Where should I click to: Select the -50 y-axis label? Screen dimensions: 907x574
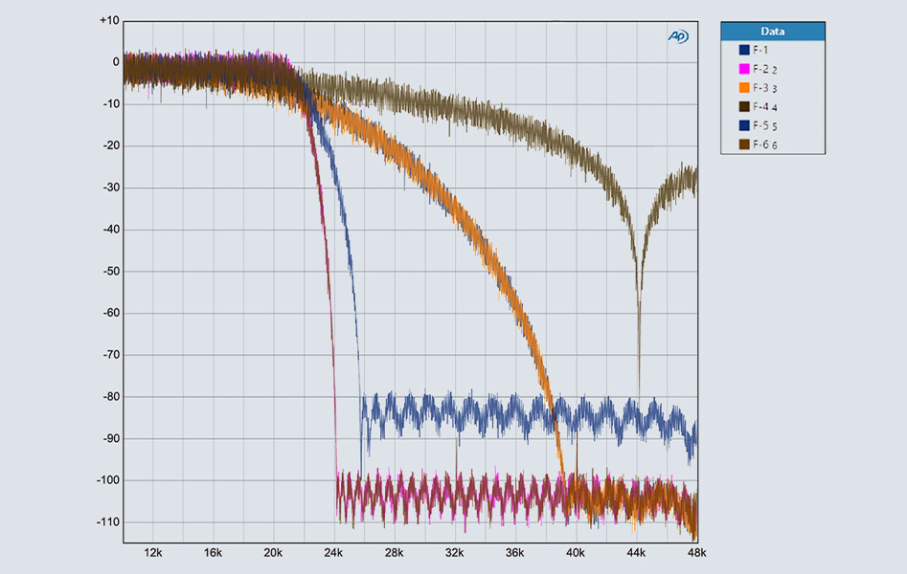coord(109,272)
